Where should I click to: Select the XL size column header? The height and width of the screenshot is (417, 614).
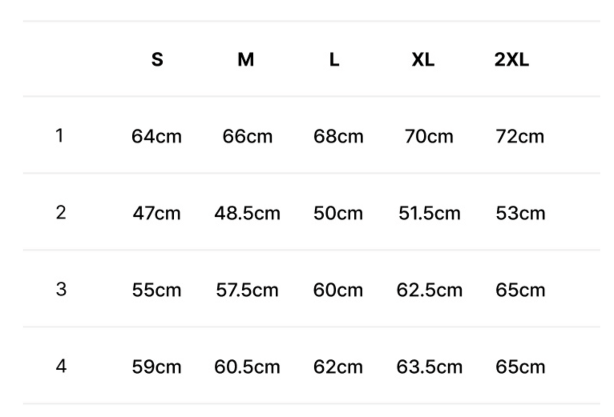[423, 59]
